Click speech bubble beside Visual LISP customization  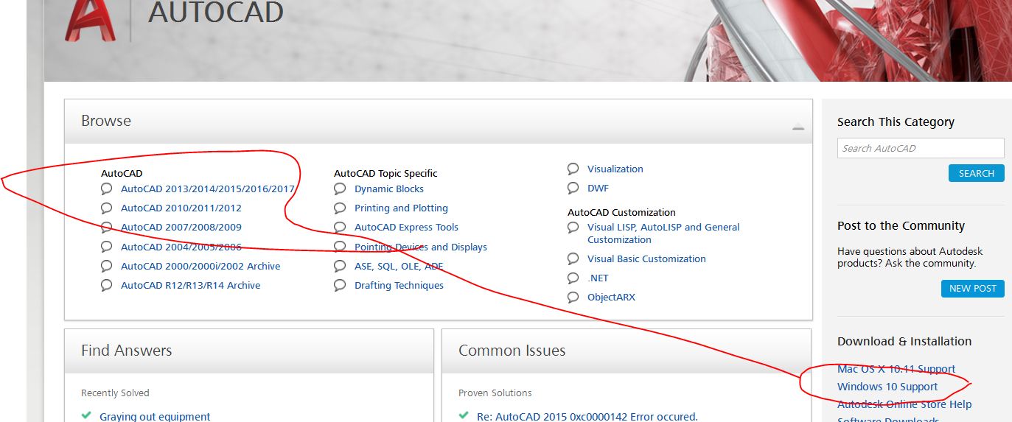click(x=573, y=228)
